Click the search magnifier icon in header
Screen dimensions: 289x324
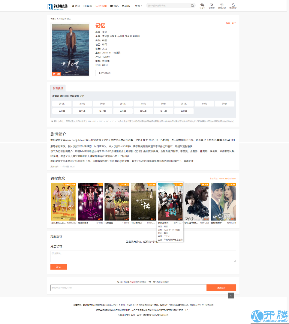pyautogui.click(x=192, y=6)
